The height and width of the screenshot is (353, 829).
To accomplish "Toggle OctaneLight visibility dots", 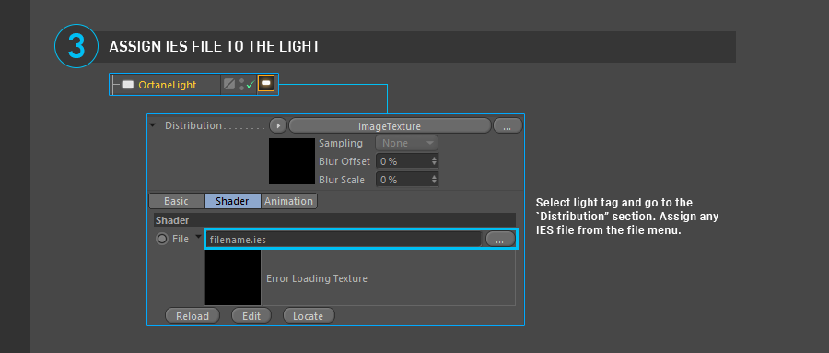I will click(241, 84).
